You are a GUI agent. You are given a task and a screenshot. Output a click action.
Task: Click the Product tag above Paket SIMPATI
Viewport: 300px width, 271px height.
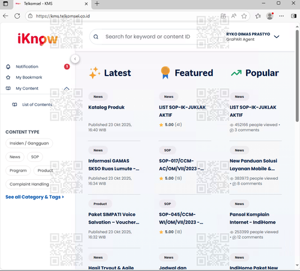(100, 204)
